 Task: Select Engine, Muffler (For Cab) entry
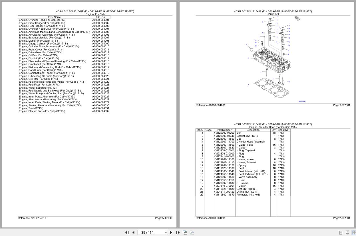point(38,41)
